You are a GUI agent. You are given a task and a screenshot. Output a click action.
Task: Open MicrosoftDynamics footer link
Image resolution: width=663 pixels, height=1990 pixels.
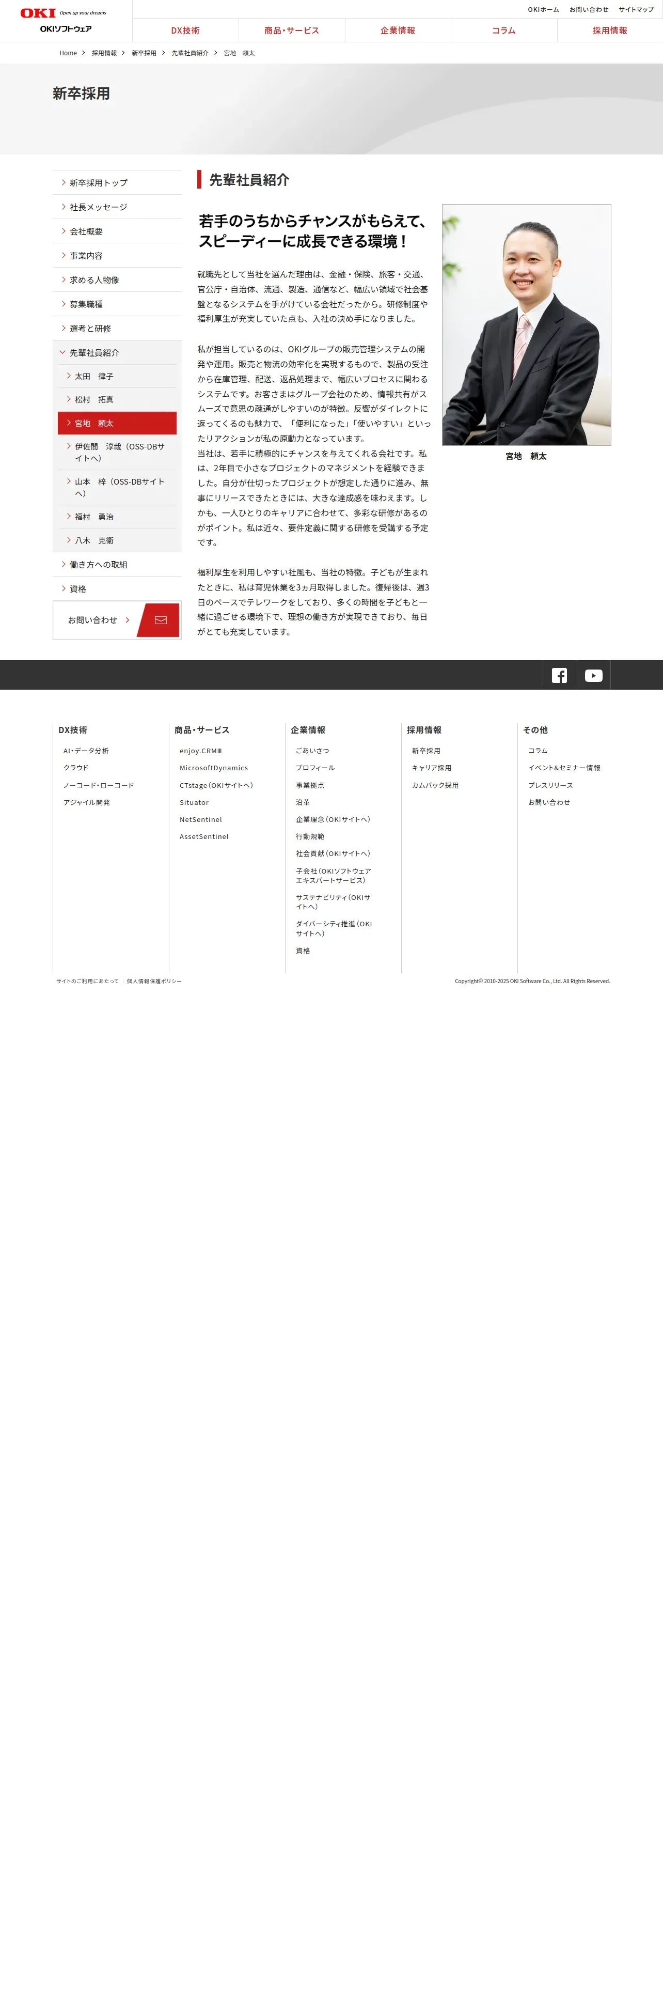click(x=214, y=768)
